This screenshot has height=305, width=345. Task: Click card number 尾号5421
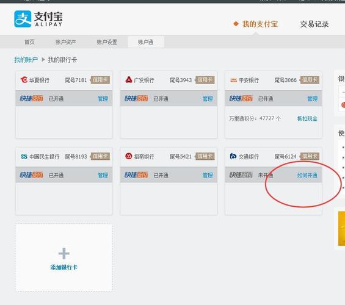pyautogui.click(x=181, y=156)
